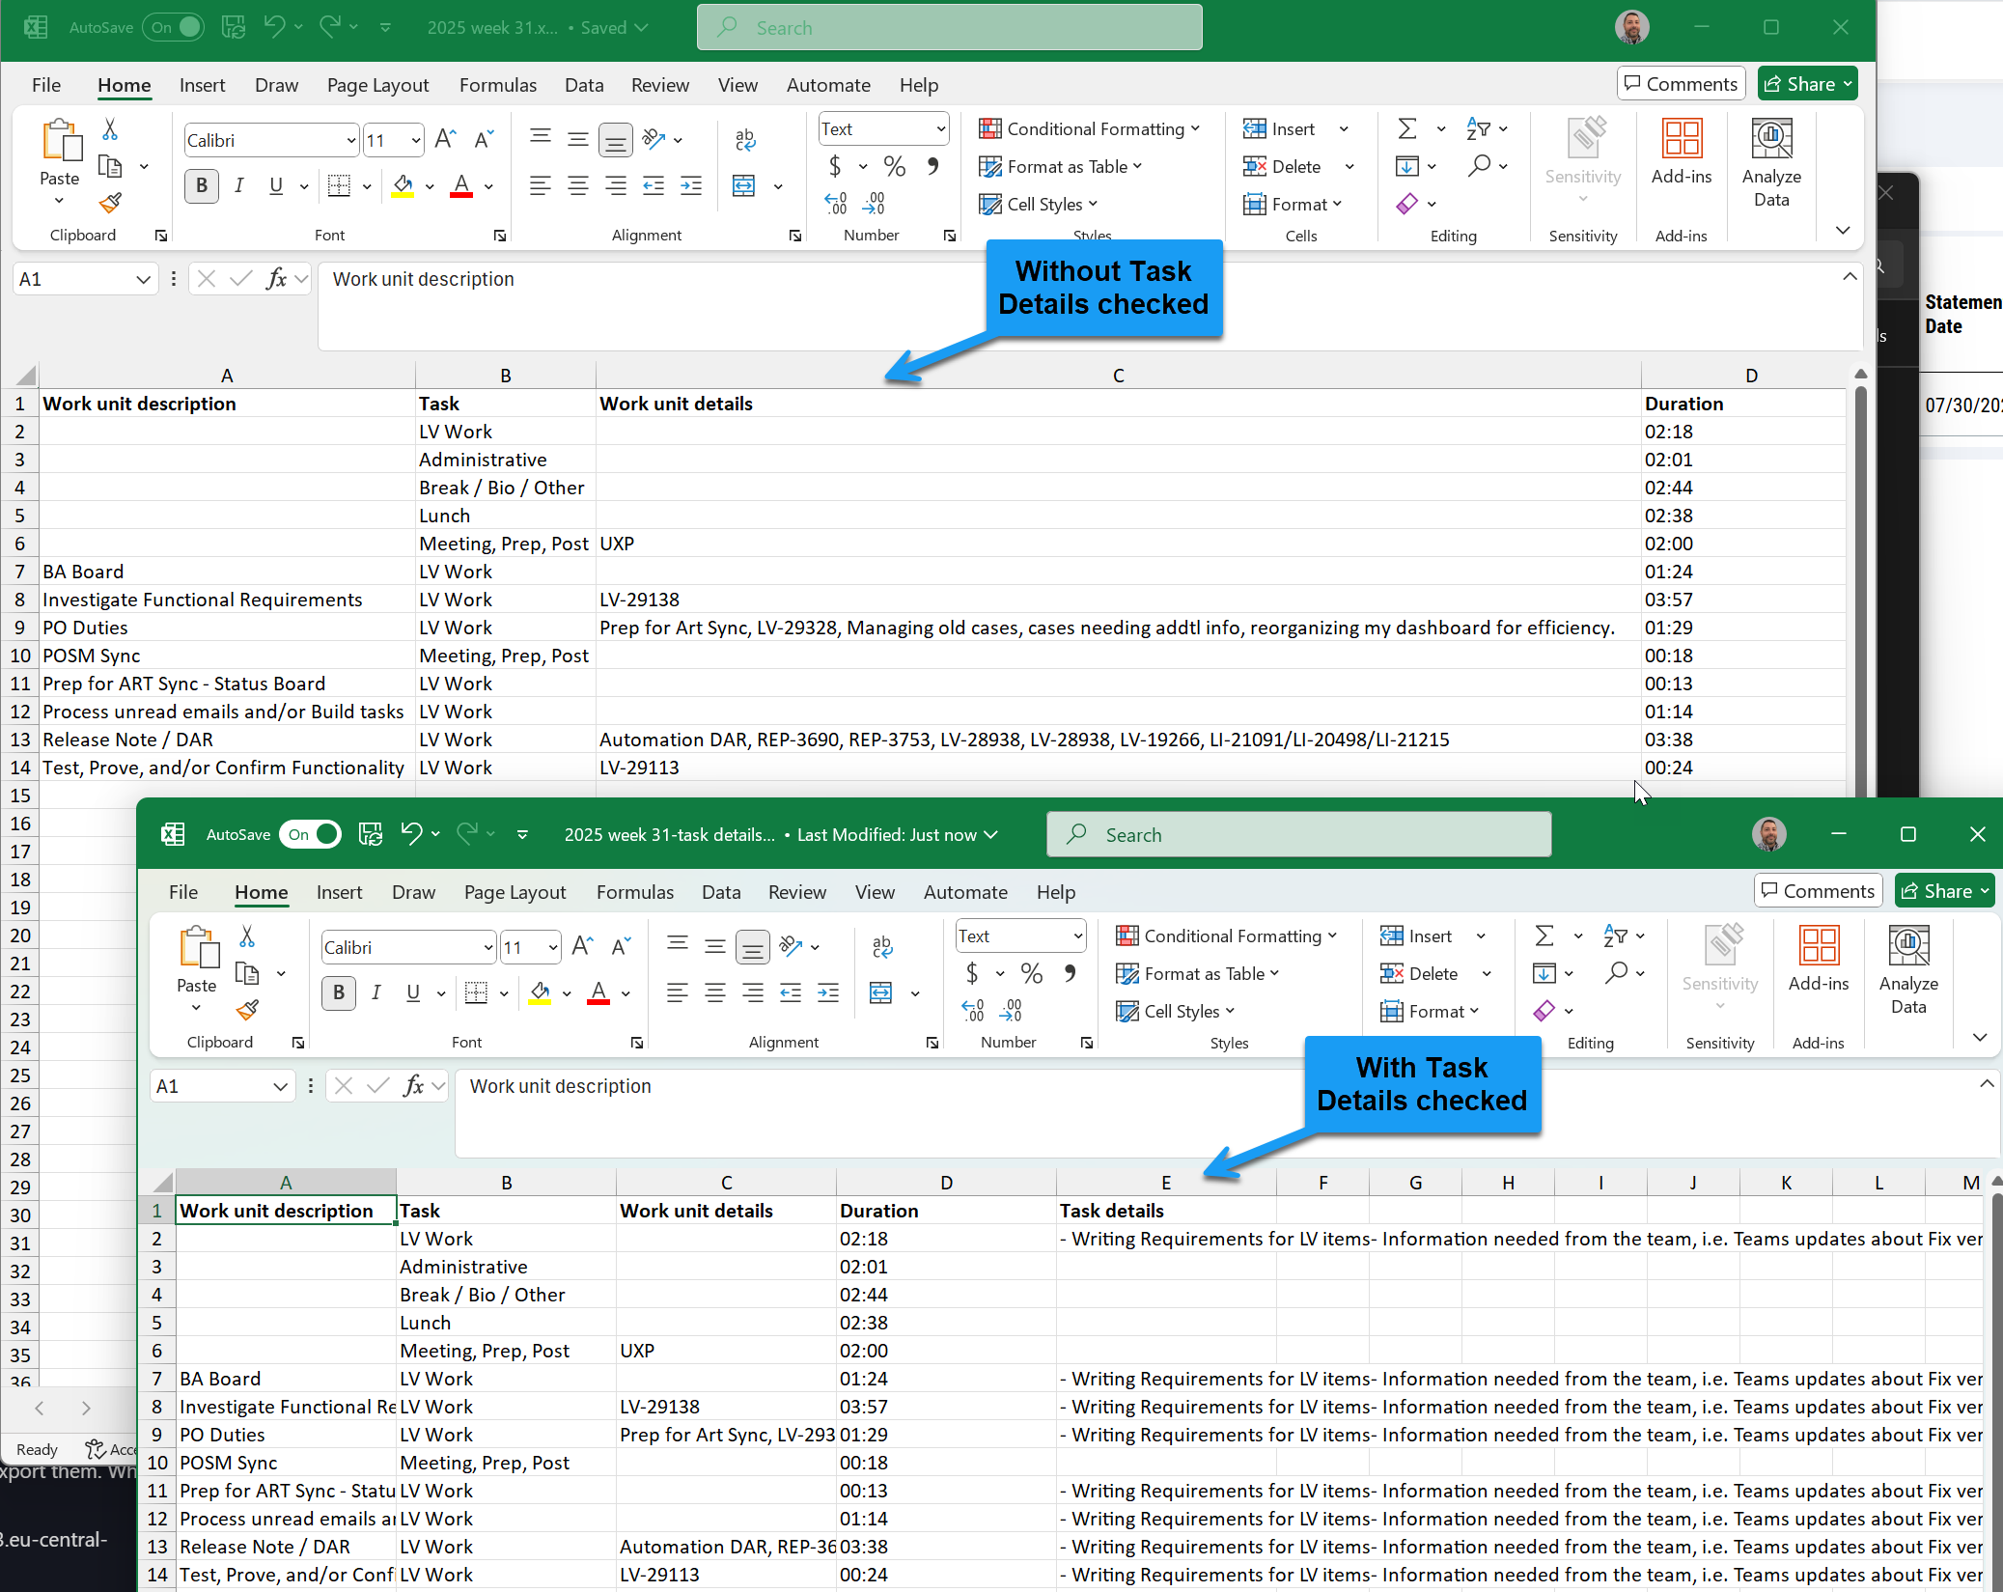This screenshot has height=1592, width=2003.
Task: Click Format Painter brush in top window
Action: coord(110,203)
